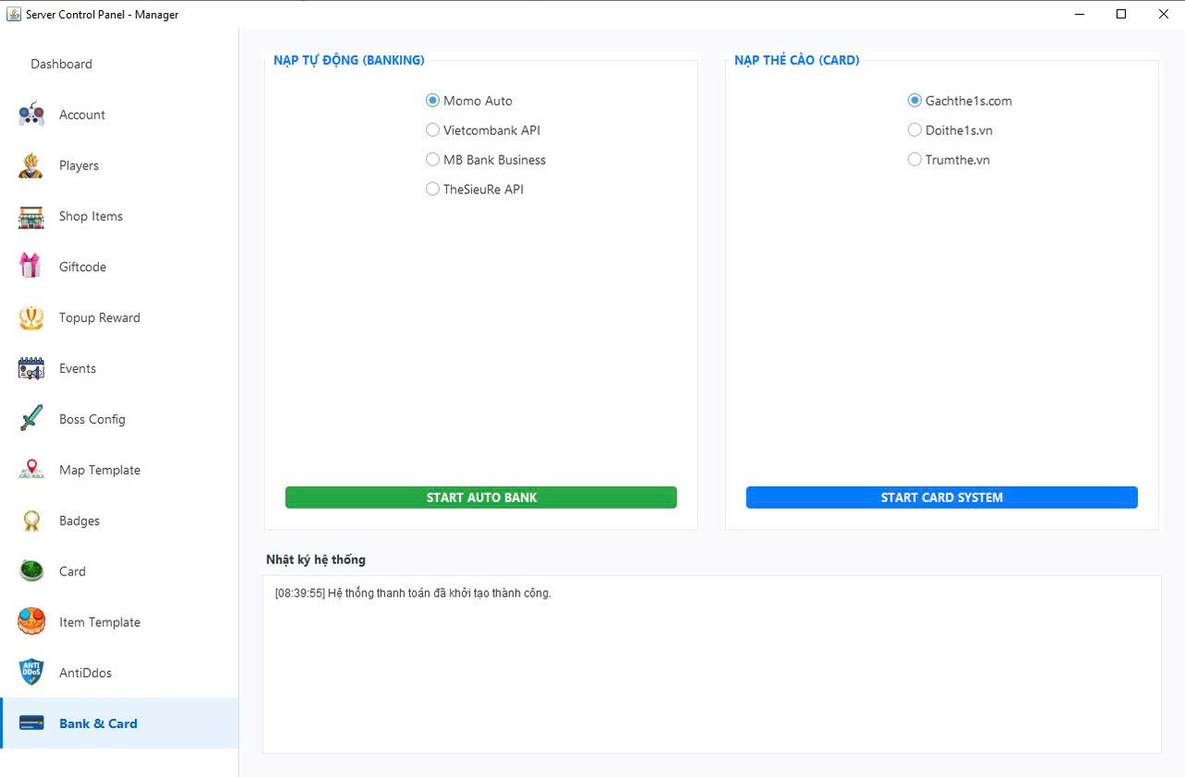
Task: Open the Shop Items section label
Action: [x=91, y=216]
